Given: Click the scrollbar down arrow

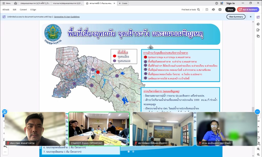Looking at the screenshot, I should [x=253, y=156].
